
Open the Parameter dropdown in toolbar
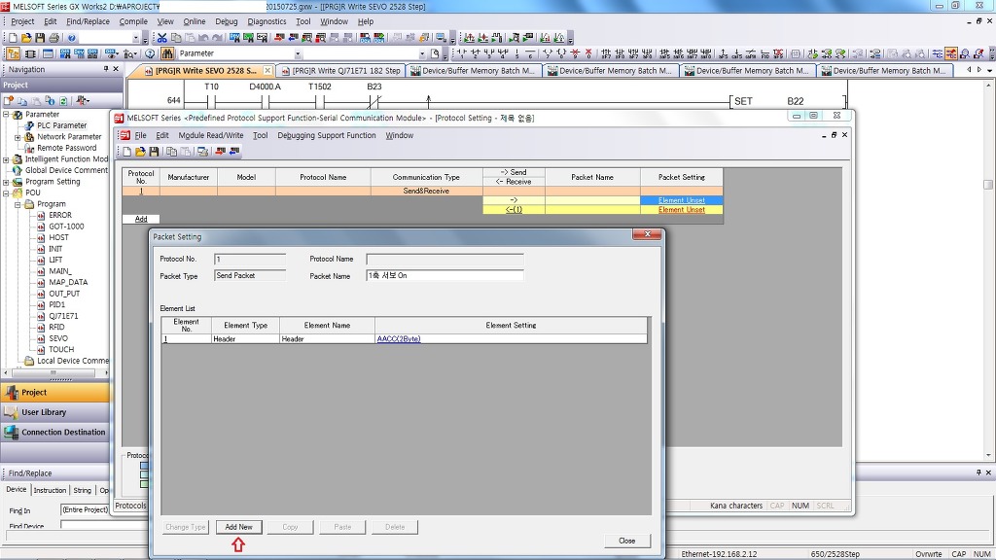422,53
